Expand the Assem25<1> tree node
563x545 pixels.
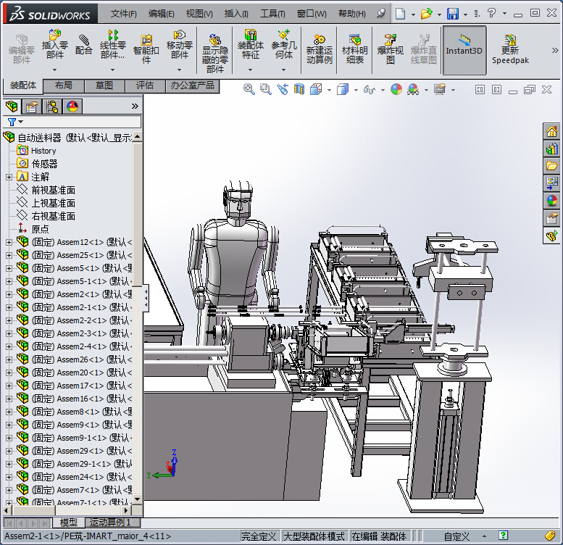point(9,255)
